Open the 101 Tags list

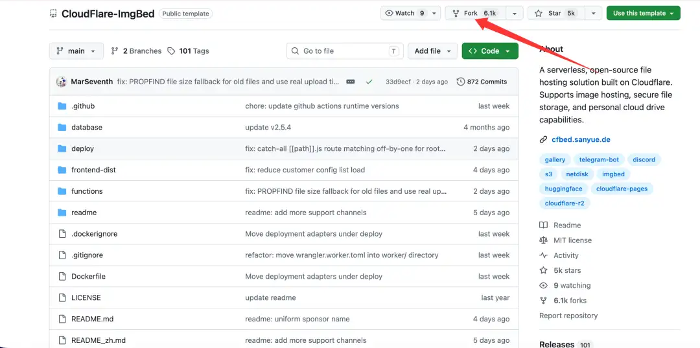[x=189, y=51]
